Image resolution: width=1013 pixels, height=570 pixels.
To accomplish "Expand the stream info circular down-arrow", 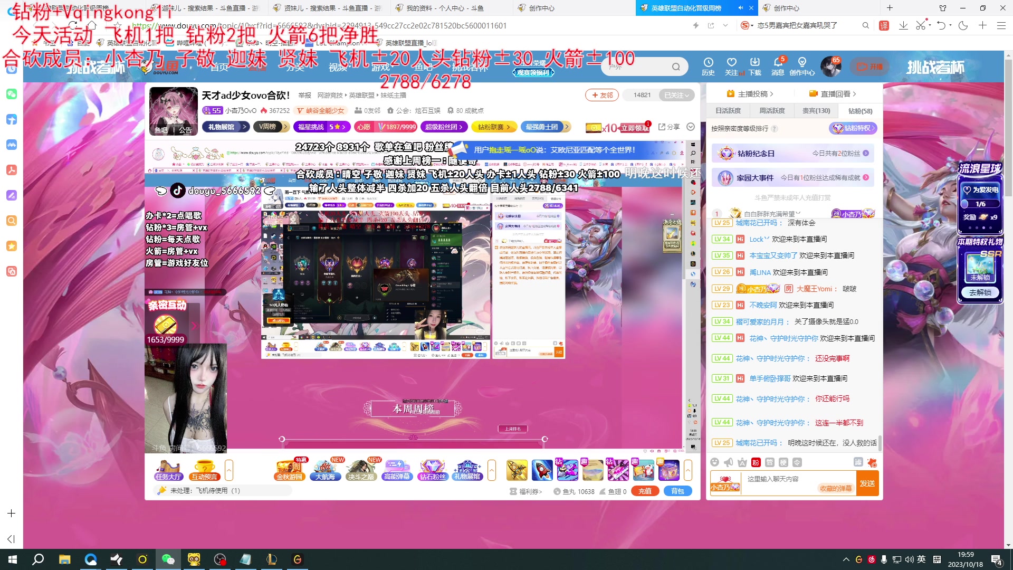I will point(691,127).
